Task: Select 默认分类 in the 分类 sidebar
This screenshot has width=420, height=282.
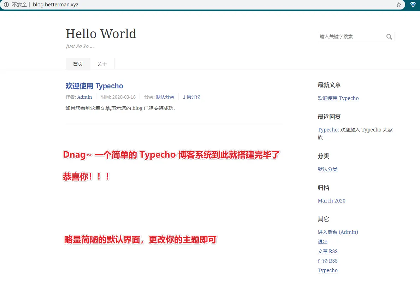Action: (327, 169)
